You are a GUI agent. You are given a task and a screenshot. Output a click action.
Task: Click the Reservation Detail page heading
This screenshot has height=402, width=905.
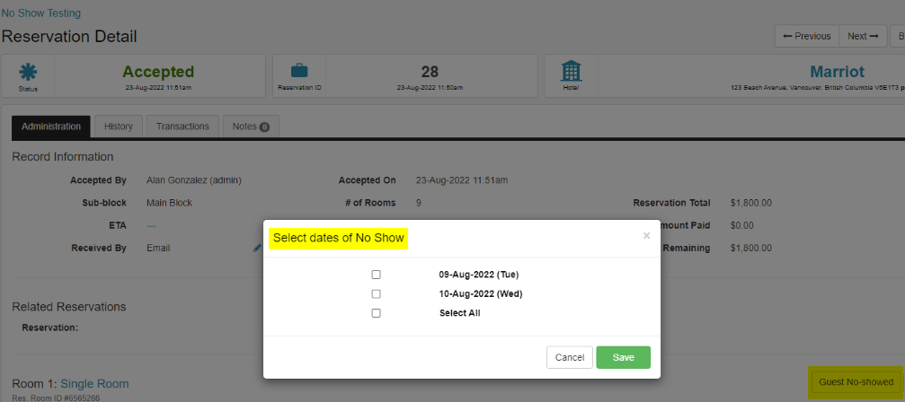[x=69, y=37]
